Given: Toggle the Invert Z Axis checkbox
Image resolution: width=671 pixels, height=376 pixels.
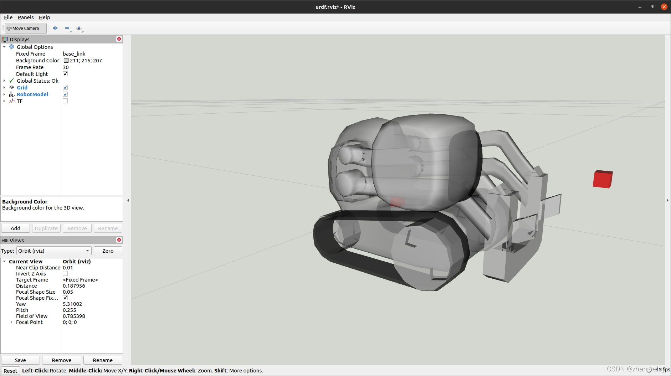Looking at the screenshot, I should [x=65, y=273].
